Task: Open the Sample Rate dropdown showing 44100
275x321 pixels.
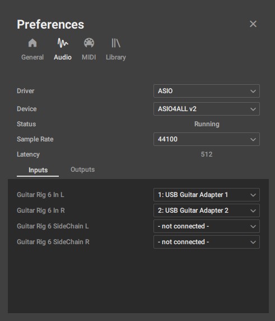Action: tap(207, 139)
